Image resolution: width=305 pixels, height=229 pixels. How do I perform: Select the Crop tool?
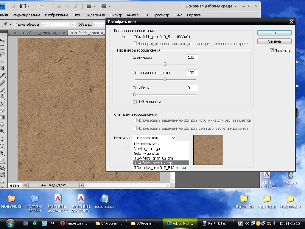[2, 68]
